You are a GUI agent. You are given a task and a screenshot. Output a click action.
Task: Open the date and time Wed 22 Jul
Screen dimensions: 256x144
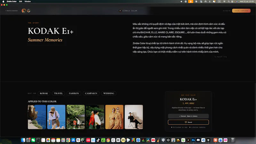pyautogui.click(x=246, y=2)
